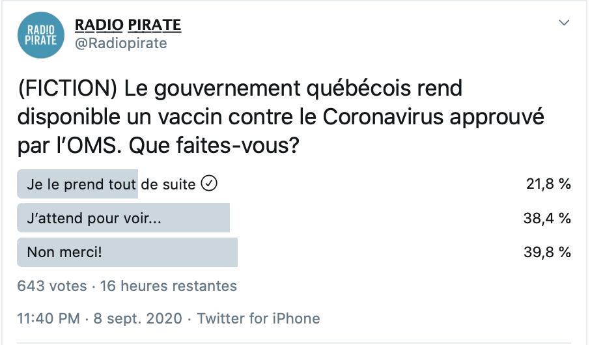Image resolution: width=590 pixels, height=345 pixels.
Task: Click the 'Que faites-vous?' question text
Action: click(x=214, y=146)
